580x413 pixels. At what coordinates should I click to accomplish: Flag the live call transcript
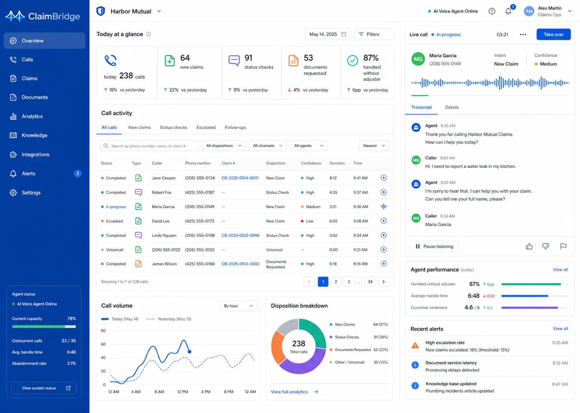click(563, 246)
